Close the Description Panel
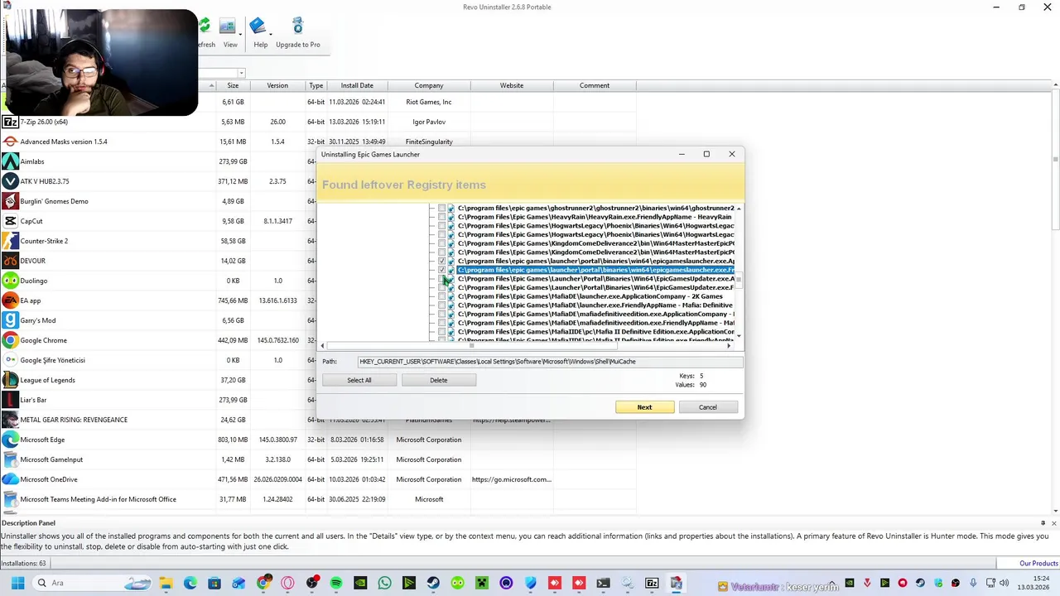This screenshot has width=1060, height=596. (x=1053, y=523)
